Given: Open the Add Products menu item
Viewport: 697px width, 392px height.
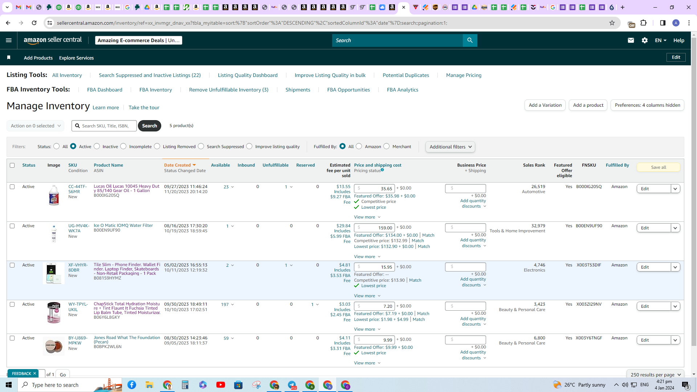Looking at the screenshot, I should (x=38, y=58).
